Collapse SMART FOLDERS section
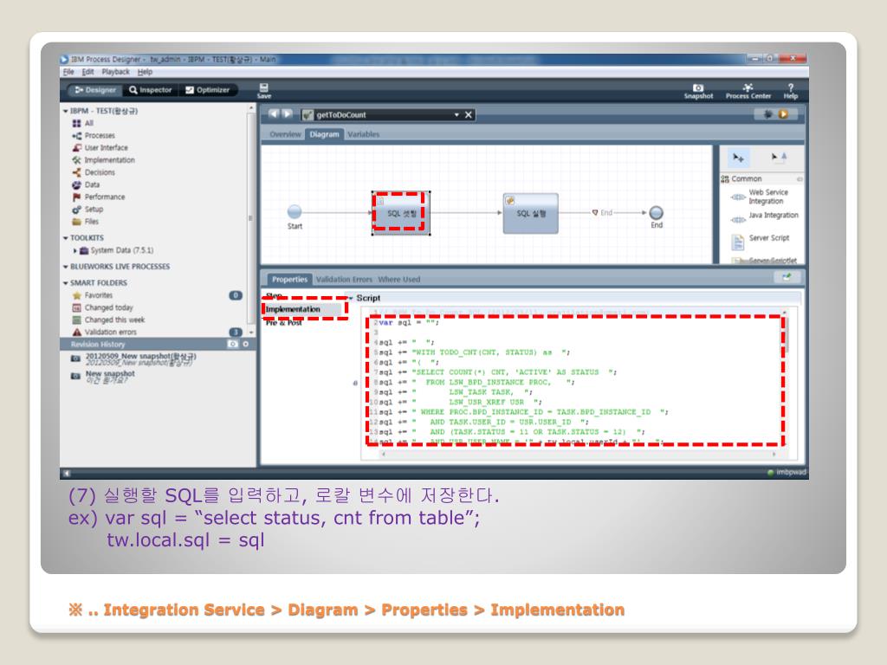This screenshot has height=665, width=887. [x=66, y=283]
